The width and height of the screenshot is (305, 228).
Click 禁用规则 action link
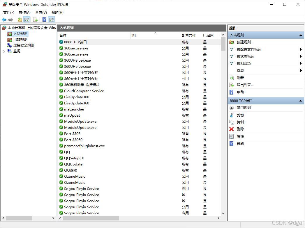[244, 108]
